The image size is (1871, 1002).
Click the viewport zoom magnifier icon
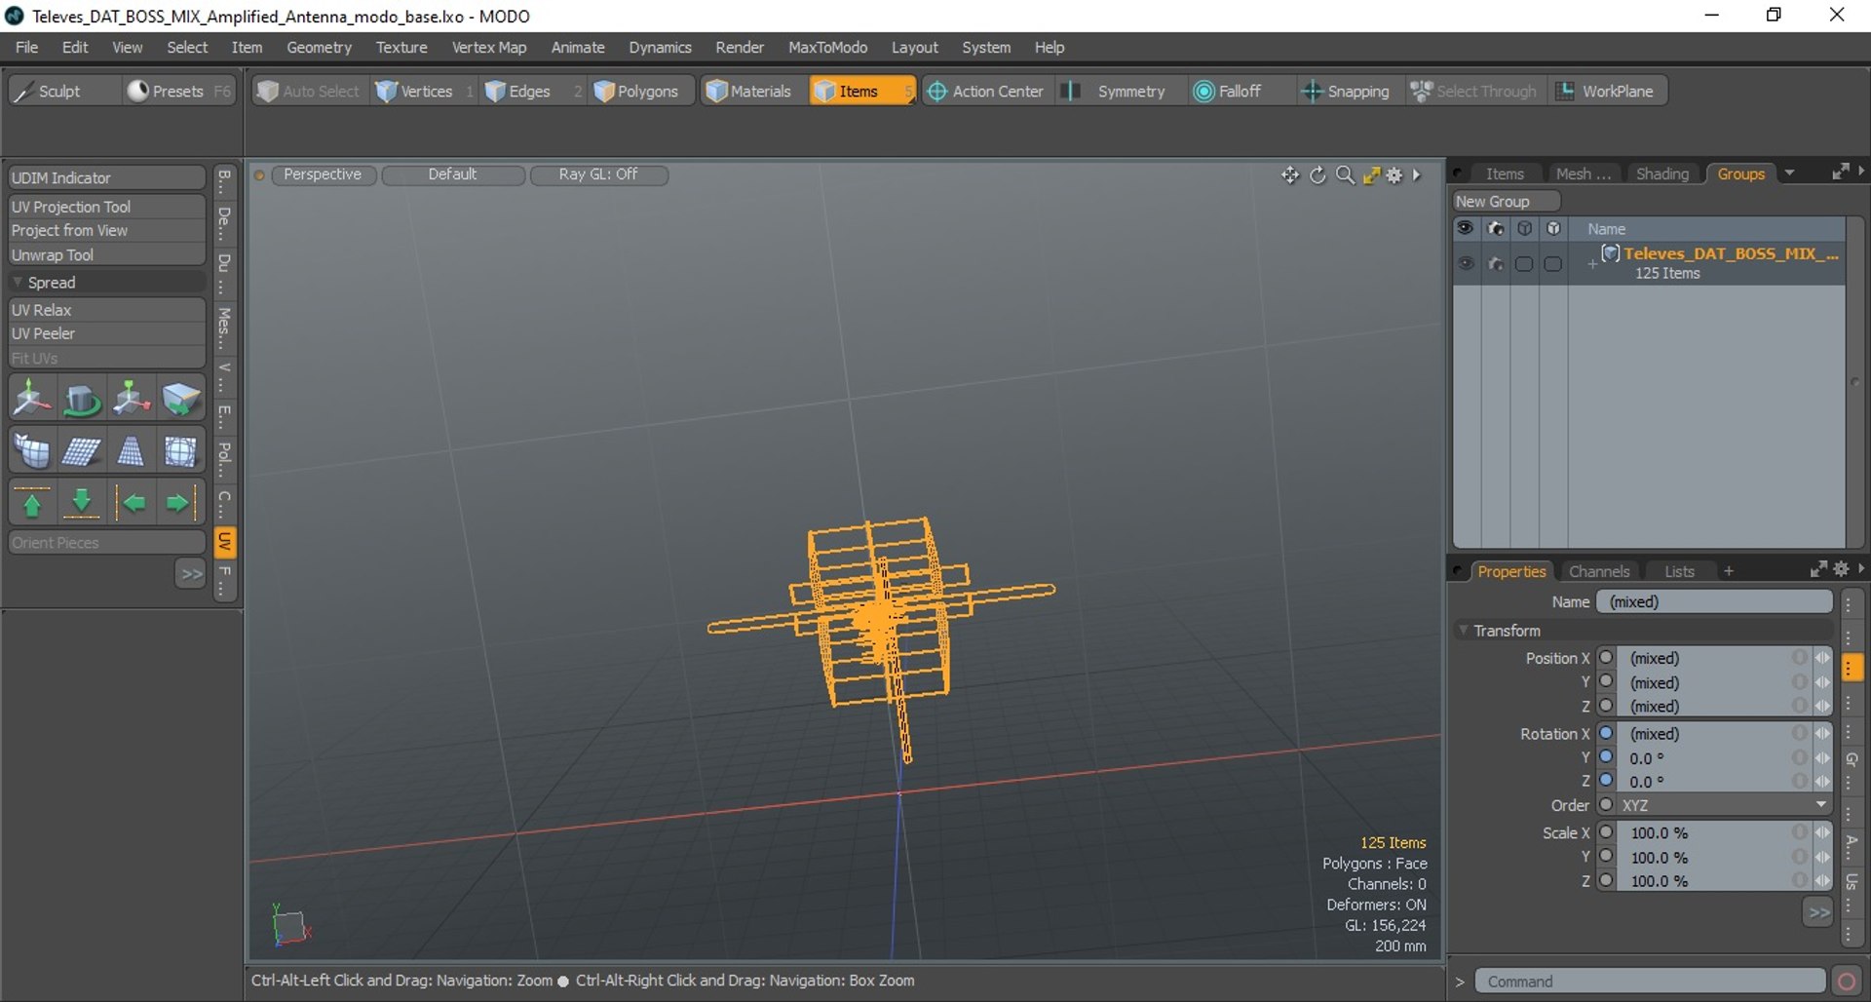(1345, 175)
